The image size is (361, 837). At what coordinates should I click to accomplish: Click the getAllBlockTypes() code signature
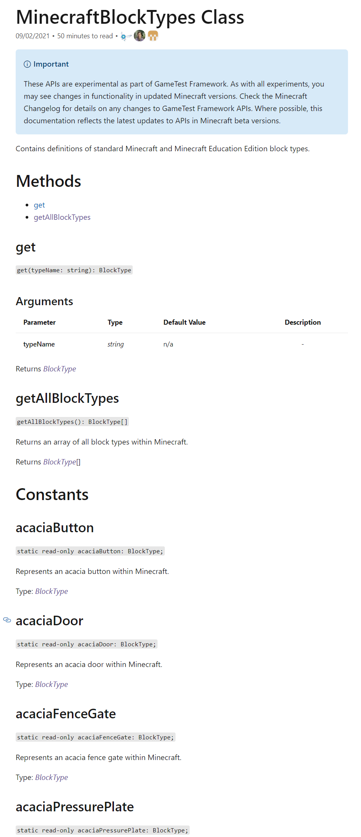pos(72,422)
